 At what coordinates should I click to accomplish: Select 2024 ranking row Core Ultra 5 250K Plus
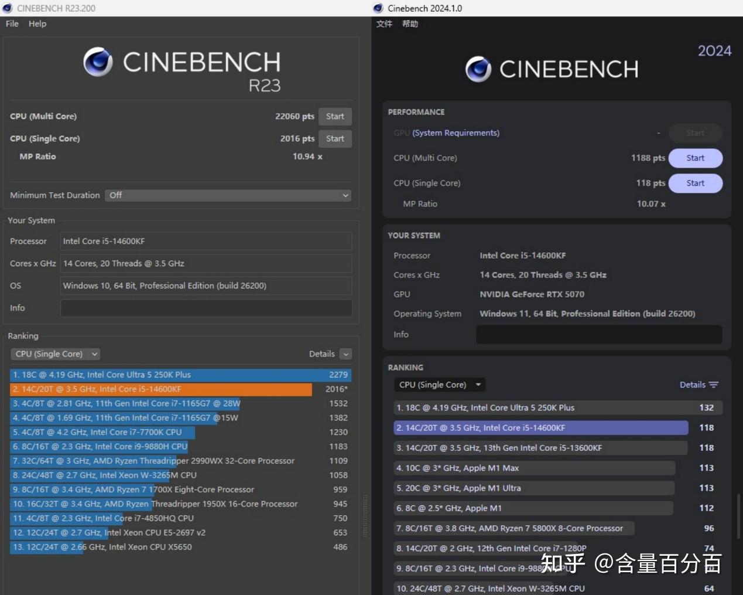[558, 408]
